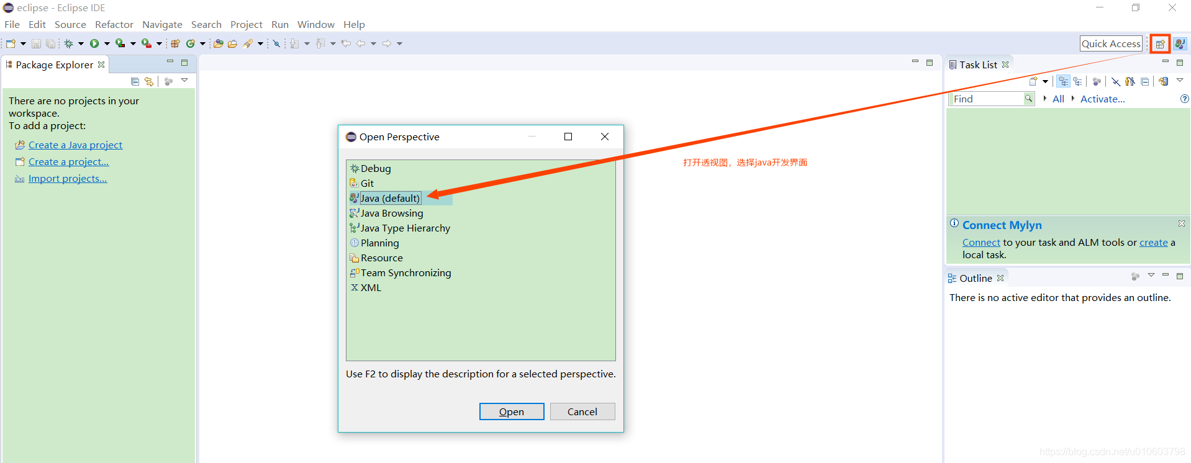Collapse All in Package Explorer

[x=135, y=81]
